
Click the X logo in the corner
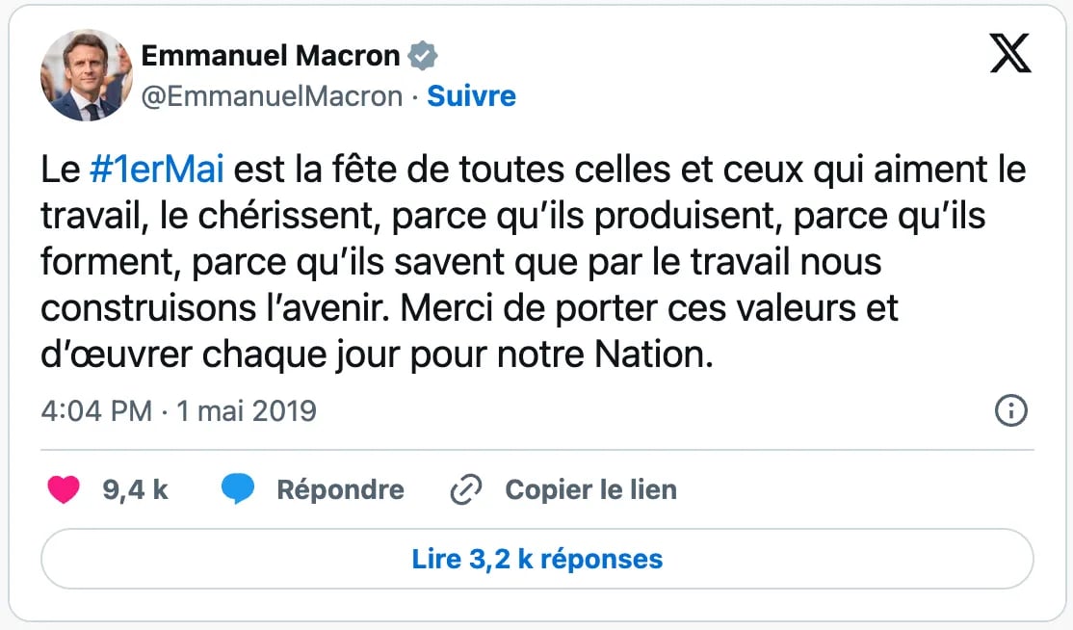click(1010, 53)
